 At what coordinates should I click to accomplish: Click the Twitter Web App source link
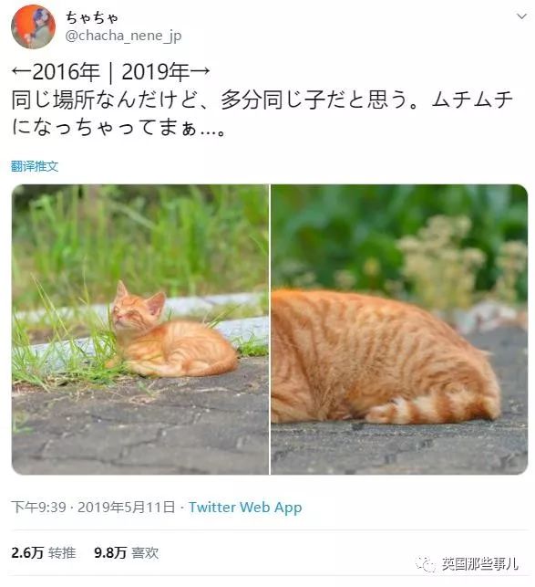(x=245, y=508)
